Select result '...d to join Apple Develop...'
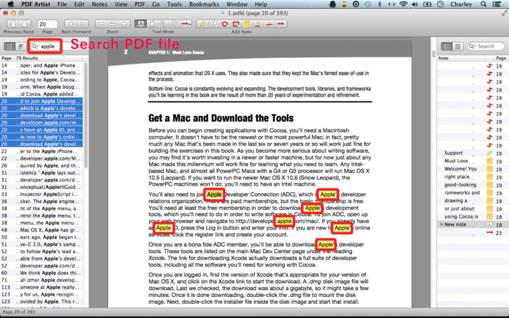This screenshot has height=318, width=509. 41,101
